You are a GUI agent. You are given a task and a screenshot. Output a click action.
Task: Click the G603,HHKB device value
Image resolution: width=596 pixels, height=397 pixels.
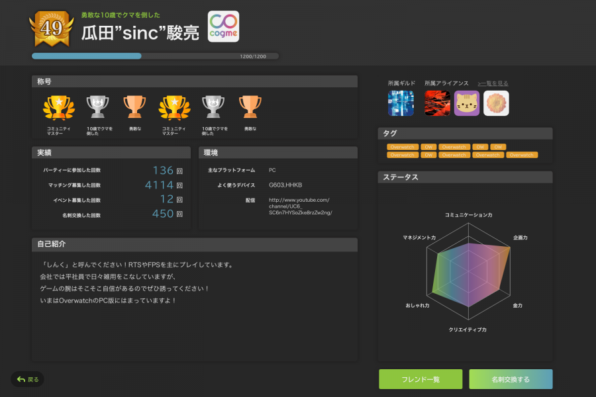(x=285, y=185)
